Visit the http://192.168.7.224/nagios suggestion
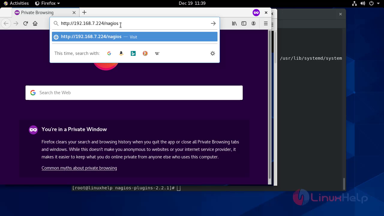This screenshot has width=384, height=216. (135, 37)
